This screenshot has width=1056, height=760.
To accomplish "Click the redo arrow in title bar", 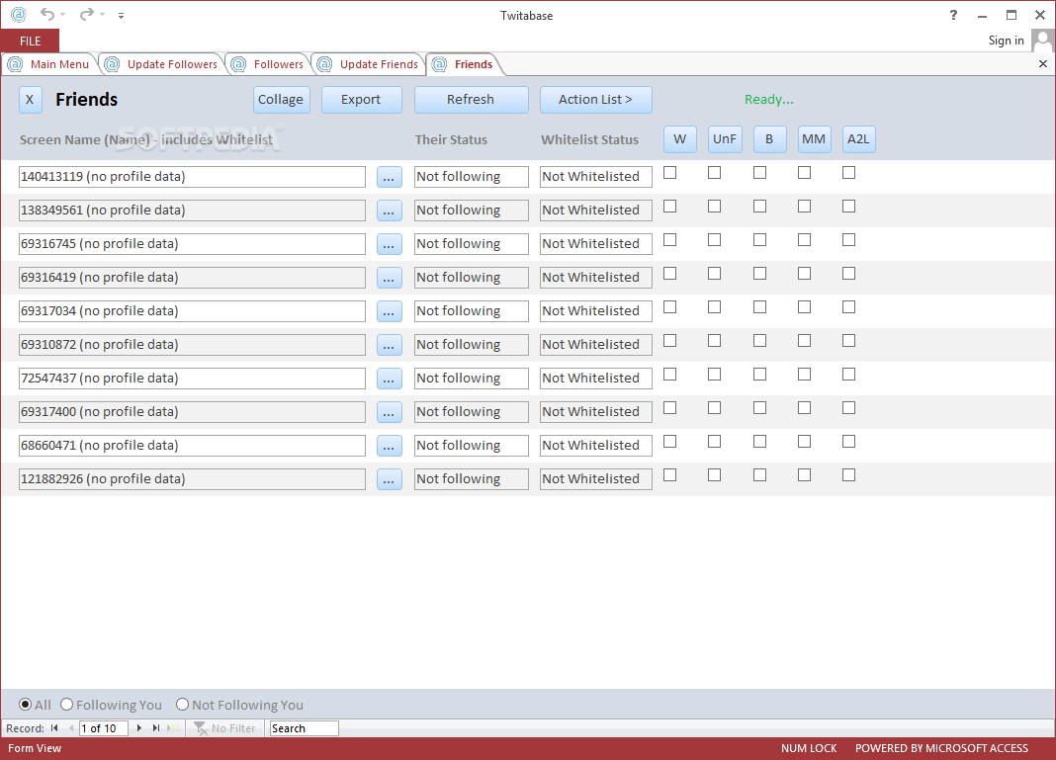I will 86,14.
